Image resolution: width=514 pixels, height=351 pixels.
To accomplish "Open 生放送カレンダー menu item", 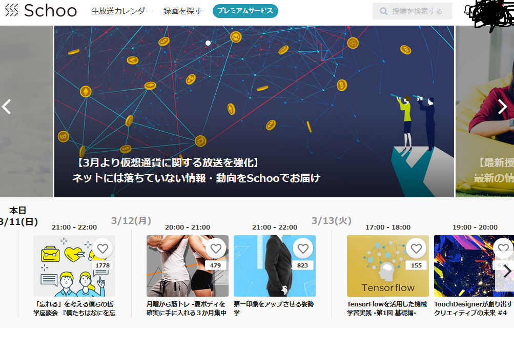I will click(x=121, y=11).
